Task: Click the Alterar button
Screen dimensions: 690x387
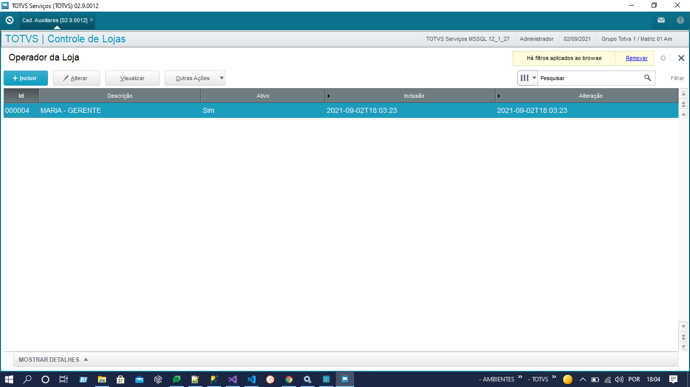Action: (76, 78)
